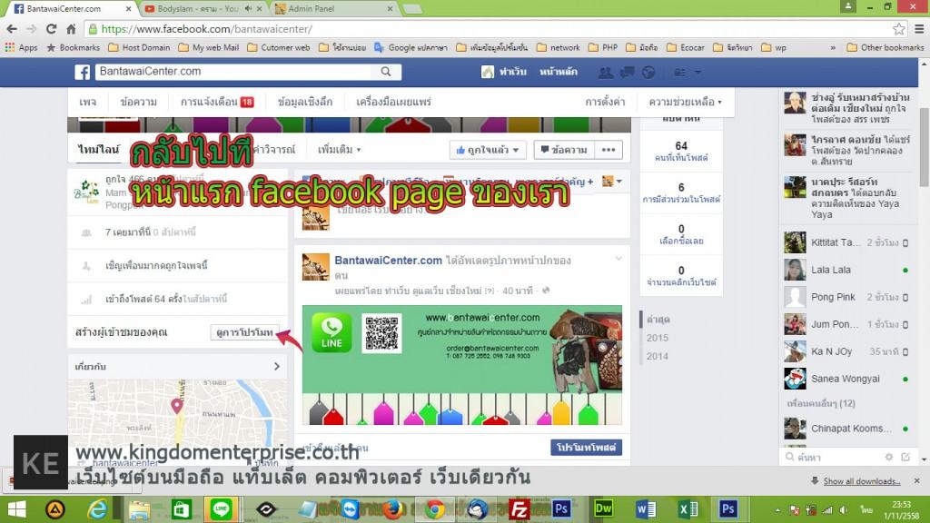Open the chat settings gear icon
Image resolution: width=930 pixels, height=523 pixels.
[888, 457]
